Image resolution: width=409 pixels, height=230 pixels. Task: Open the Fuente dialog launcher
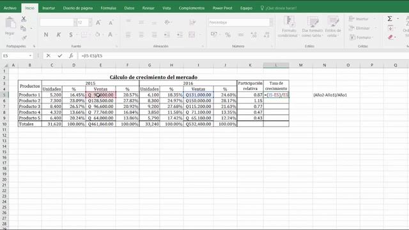[x=116, y=46]
